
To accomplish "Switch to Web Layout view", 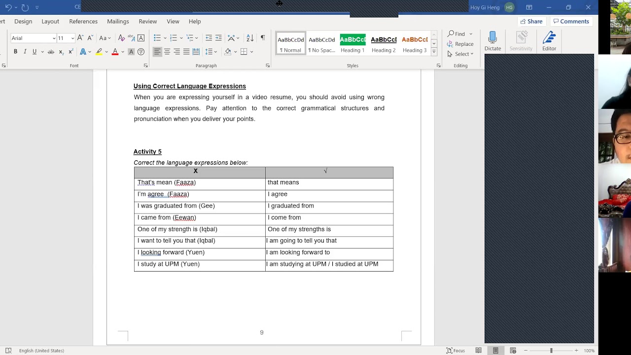I will [x=513, y=351].
